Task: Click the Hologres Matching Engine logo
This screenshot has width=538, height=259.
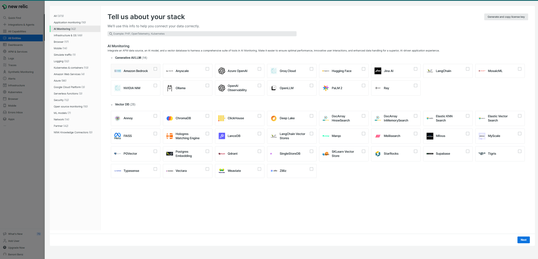Action: click(170, 136)
